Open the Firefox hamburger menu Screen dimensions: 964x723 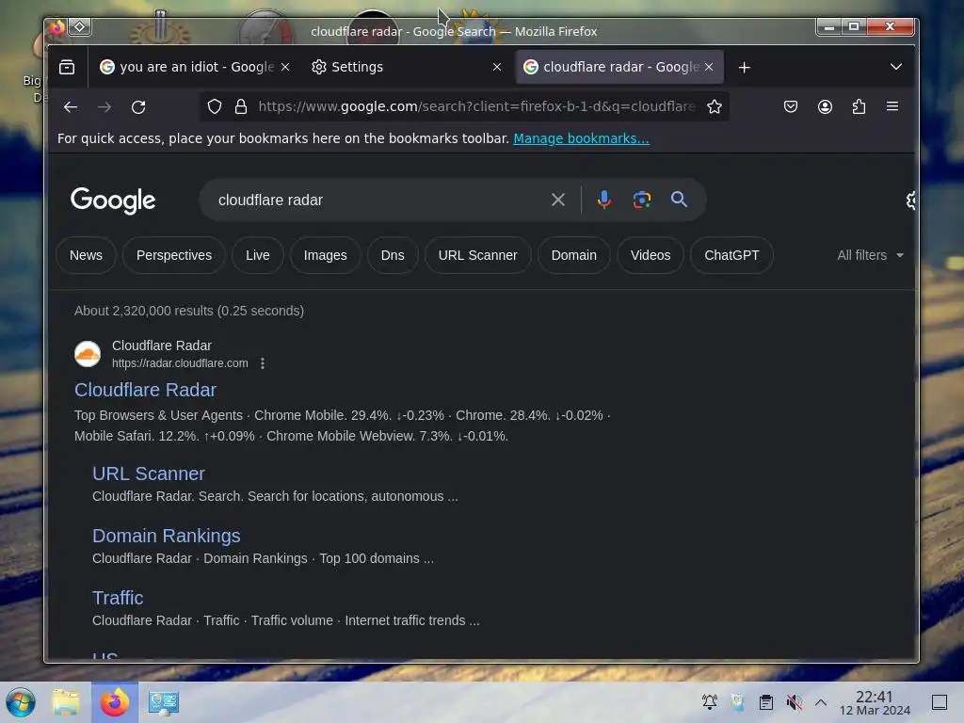[892, 106]
